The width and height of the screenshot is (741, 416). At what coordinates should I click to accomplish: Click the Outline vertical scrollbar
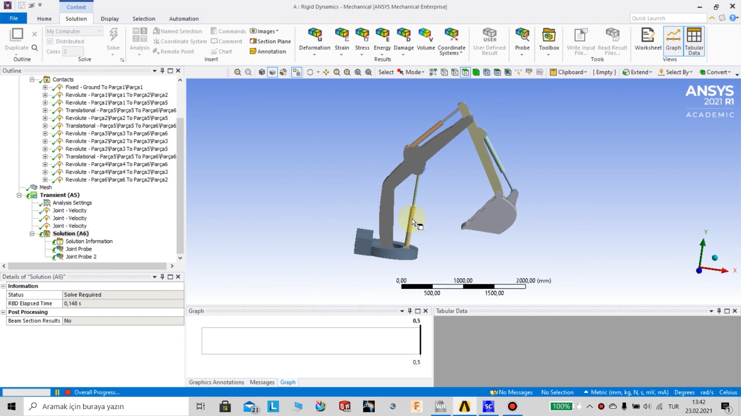point(180,185)
